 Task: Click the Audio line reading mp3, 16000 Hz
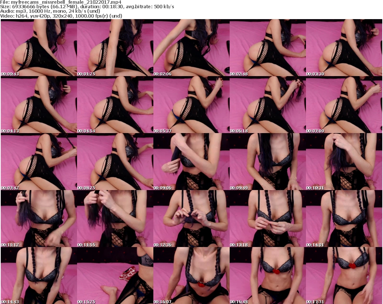point(50,11)
